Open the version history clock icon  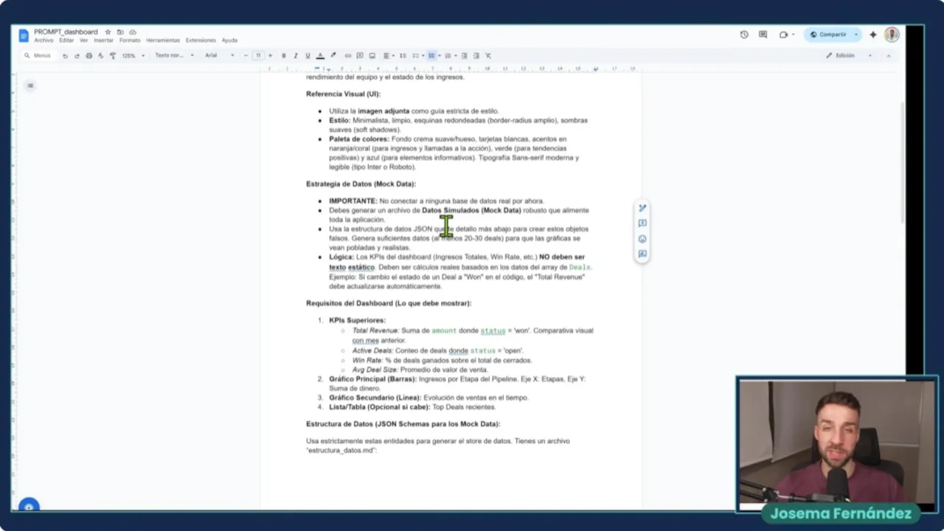coord(744,35)
